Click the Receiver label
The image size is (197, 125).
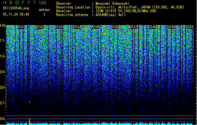pyautogui.click(x=64, y=11)
